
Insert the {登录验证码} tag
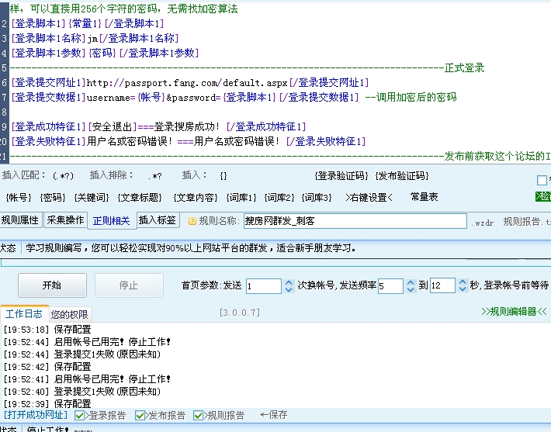pos(341,175)
